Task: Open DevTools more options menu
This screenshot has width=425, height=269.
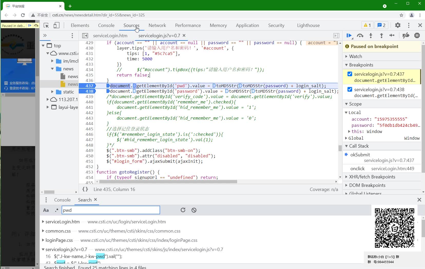Action: coord(409,25)
